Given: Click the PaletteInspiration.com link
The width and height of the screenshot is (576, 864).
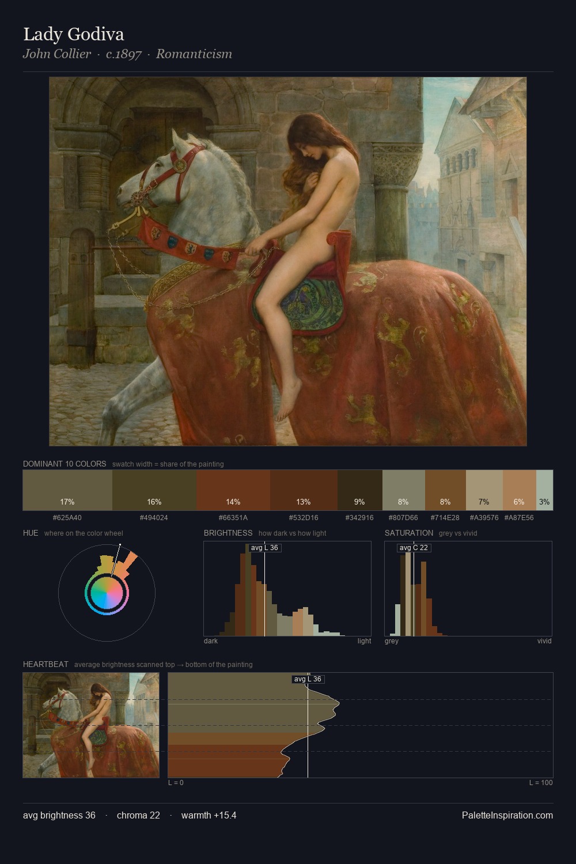Looking at the screenshot, I should coord(507,816).
